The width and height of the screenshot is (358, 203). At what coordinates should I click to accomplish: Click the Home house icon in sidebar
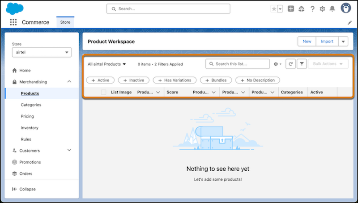[x=15, y=70]
